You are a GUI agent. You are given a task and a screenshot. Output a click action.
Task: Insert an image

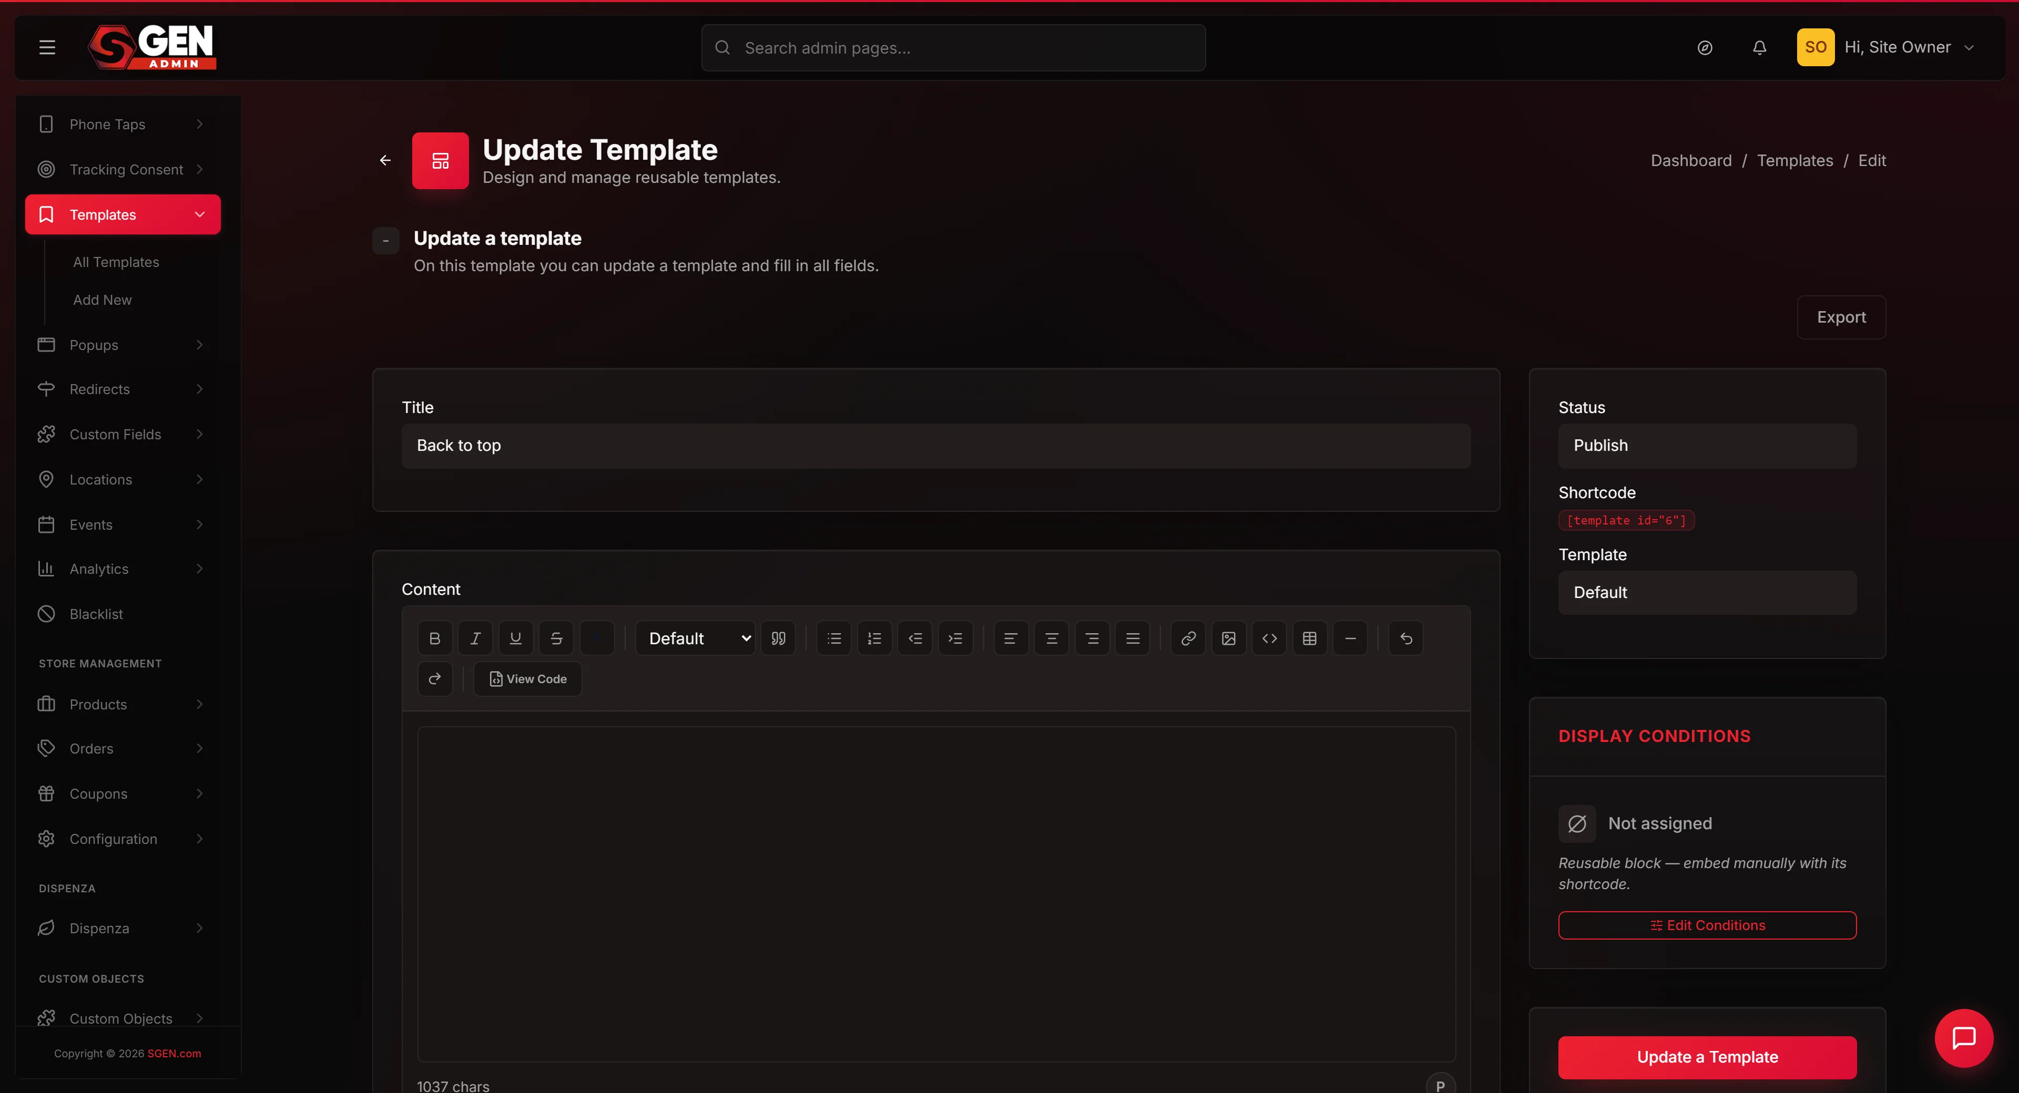coord(1229,638)
